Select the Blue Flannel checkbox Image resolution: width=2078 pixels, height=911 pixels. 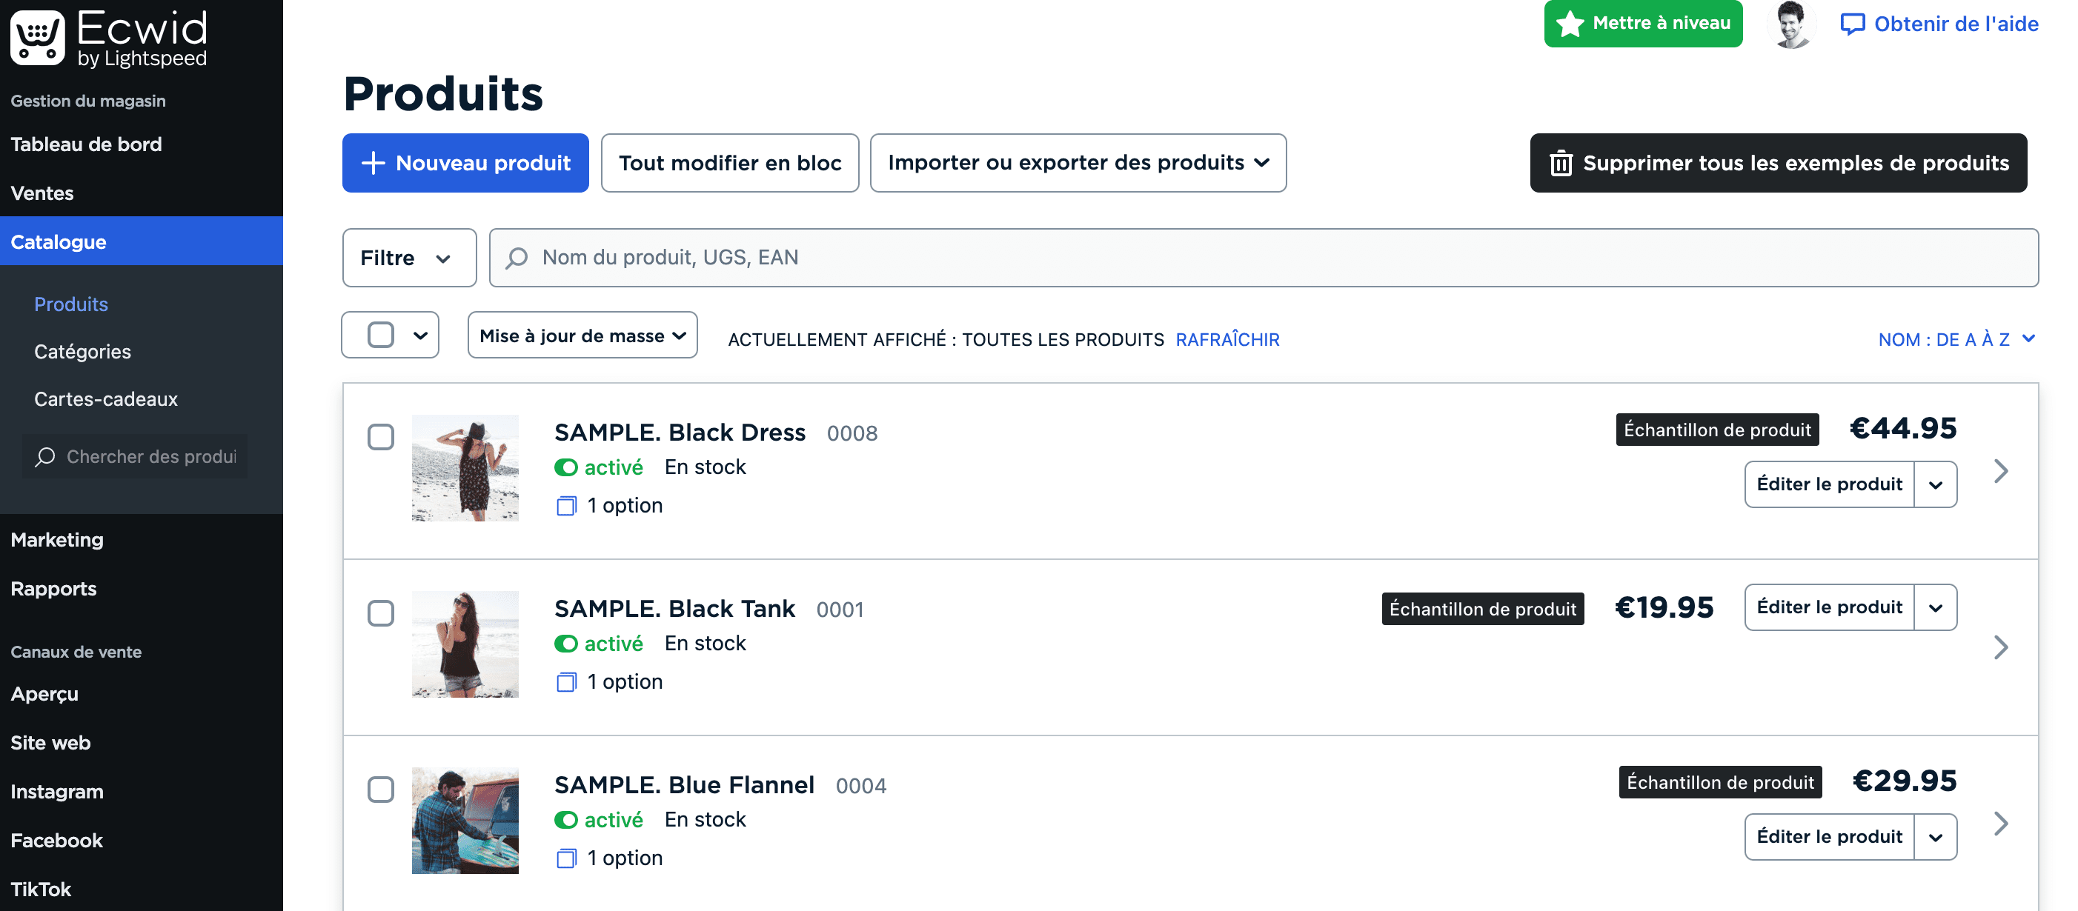381,790
